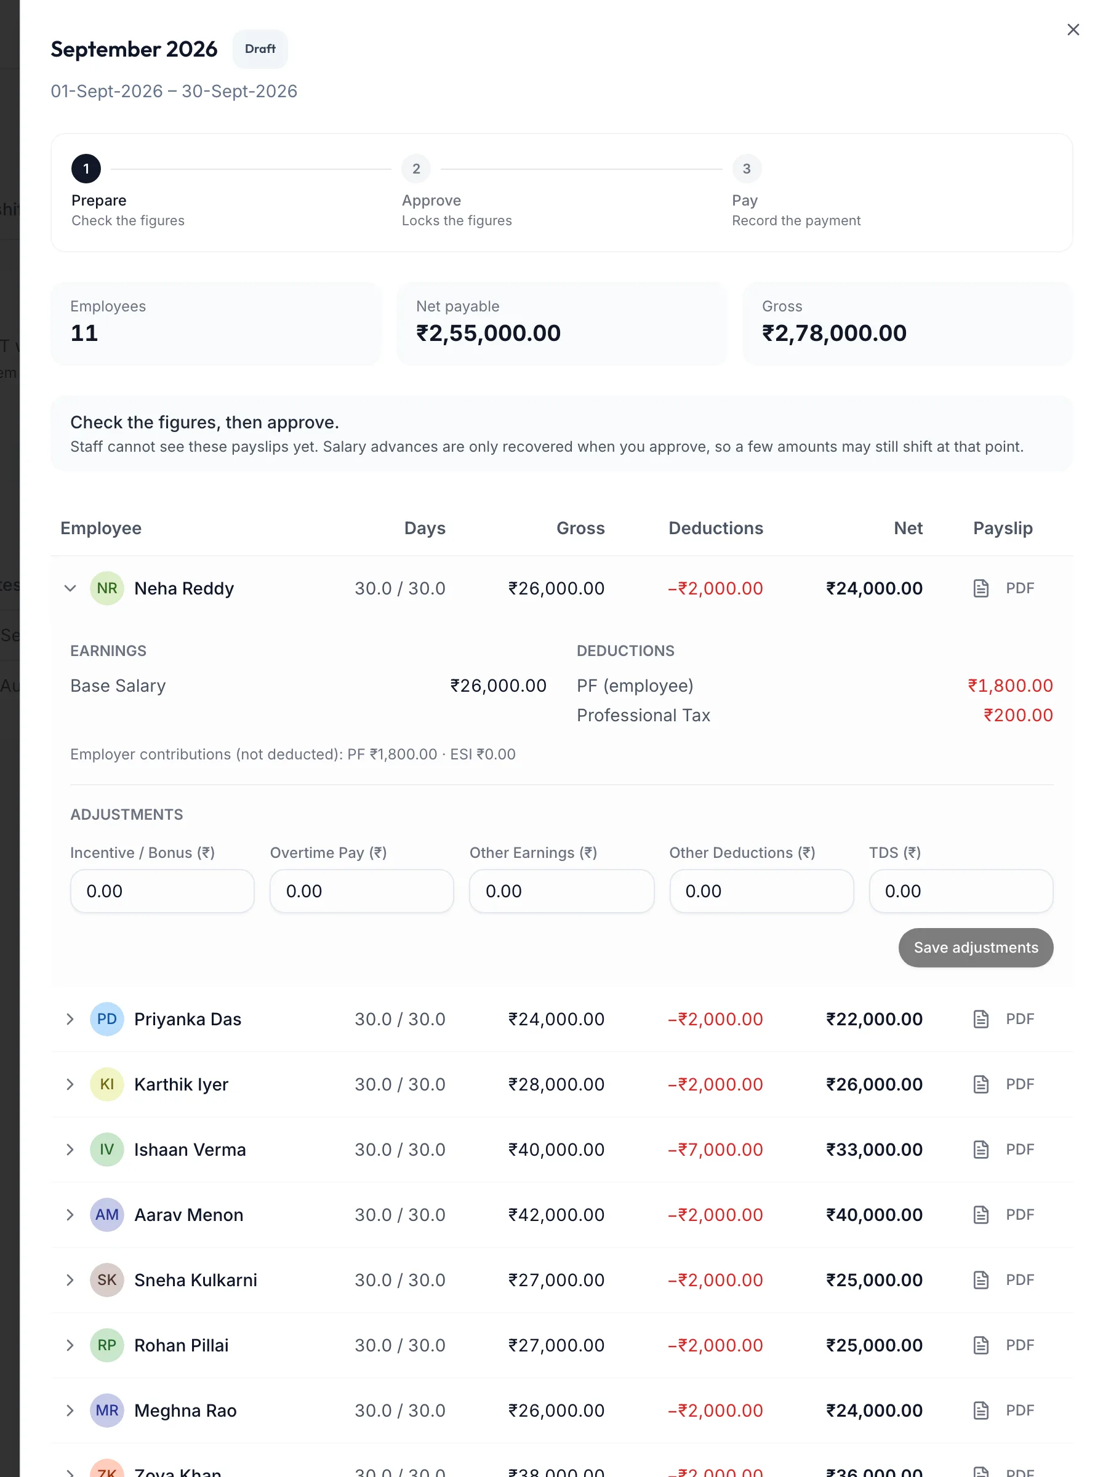Open Karthik Iyer payslip PDF icon

(x=980, y=1084)
